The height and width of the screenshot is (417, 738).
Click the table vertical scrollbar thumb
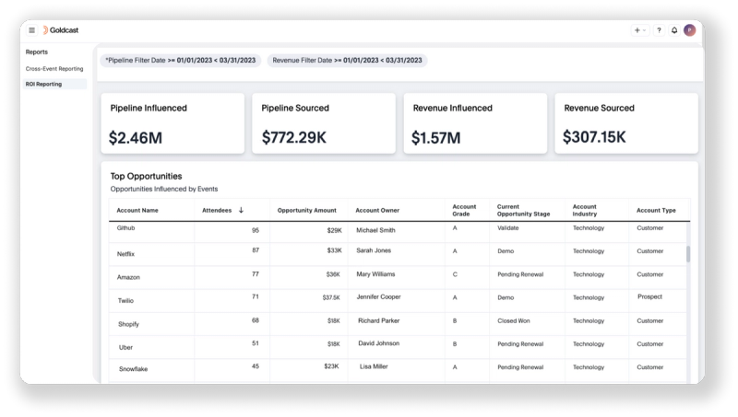688,253
